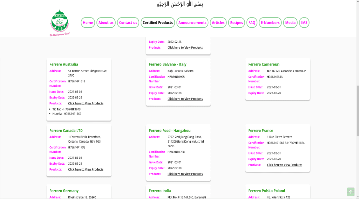
Task: Open the Announcements section
Action: click(192, 23)
